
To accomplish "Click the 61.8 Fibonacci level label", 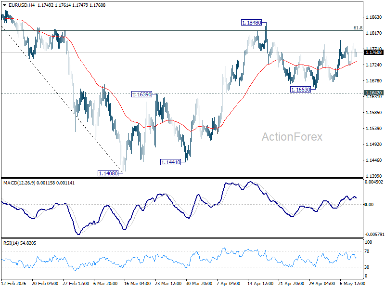I will (x=358, y=28).
